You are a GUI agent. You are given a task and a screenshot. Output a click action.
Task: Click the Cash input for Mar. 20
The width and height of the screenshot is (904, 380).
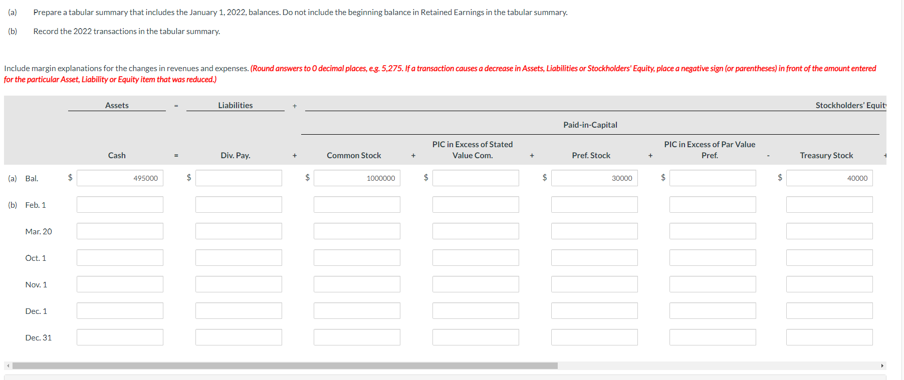click(x=120, y=231)
